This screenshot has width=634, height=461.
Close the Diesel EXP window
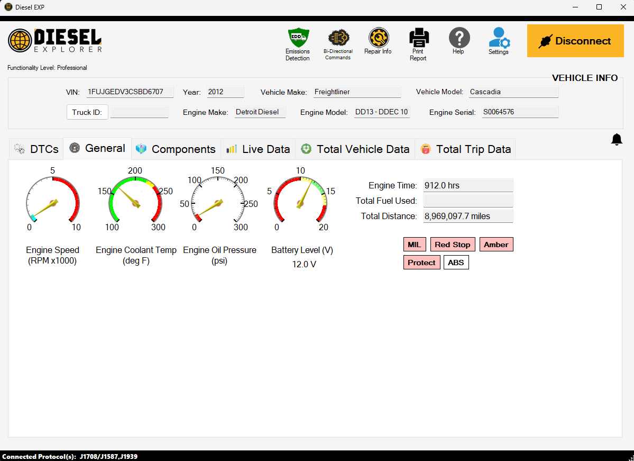pyautogui.click(x=623, y=7)
